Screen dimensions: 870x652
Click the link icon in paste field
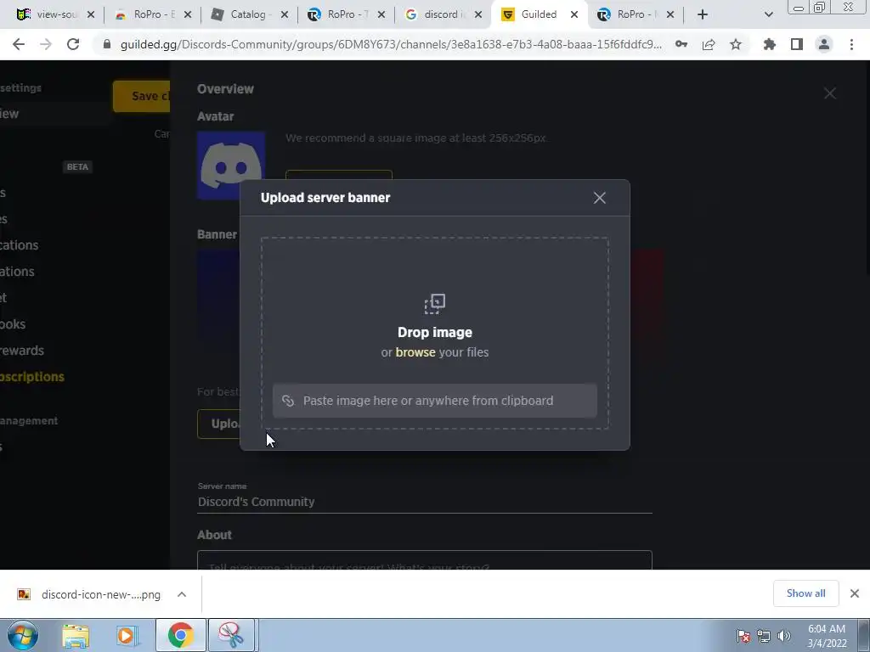287,401
